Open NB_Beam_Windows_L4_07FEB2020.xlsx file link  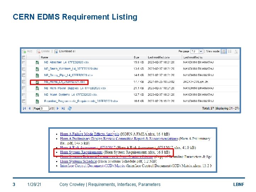click(x=71, y=69)
